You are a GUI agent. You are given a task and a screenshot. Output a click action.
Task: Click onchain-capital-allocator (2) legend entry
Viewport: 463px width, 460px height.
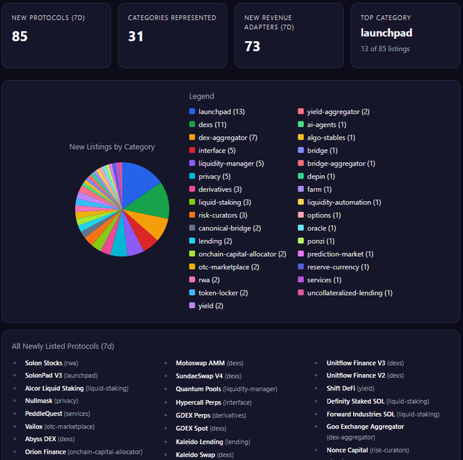pos(238,254)
